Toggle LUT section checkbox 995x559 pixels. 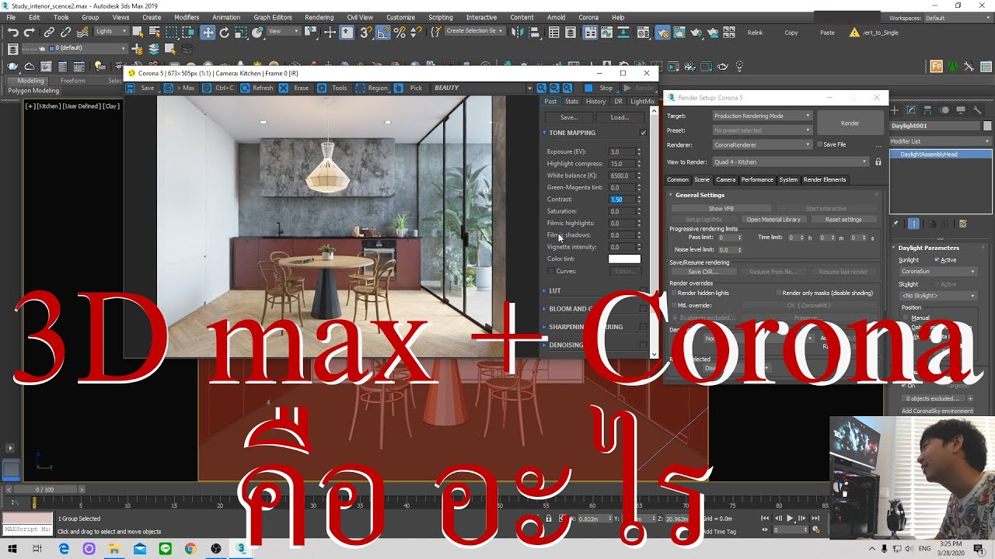coord(643,290)
